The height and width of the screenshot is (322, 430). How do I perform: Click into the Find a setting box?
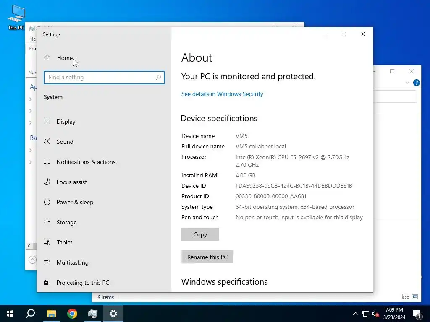point(104,78)
